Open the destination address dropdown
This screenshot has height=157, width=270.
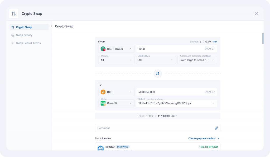[x=213, y=103]
